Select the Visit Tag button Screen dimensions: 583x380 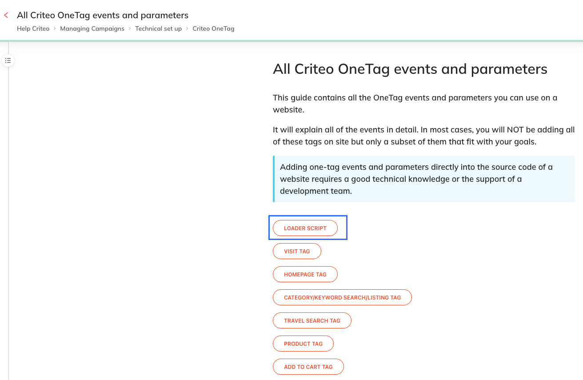click(297, 252)
